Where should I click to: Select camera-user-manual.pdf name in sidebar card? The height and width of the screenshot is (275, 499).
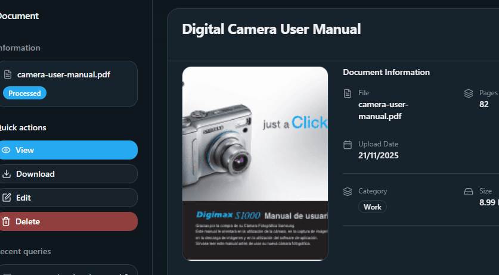coord(64,75)
